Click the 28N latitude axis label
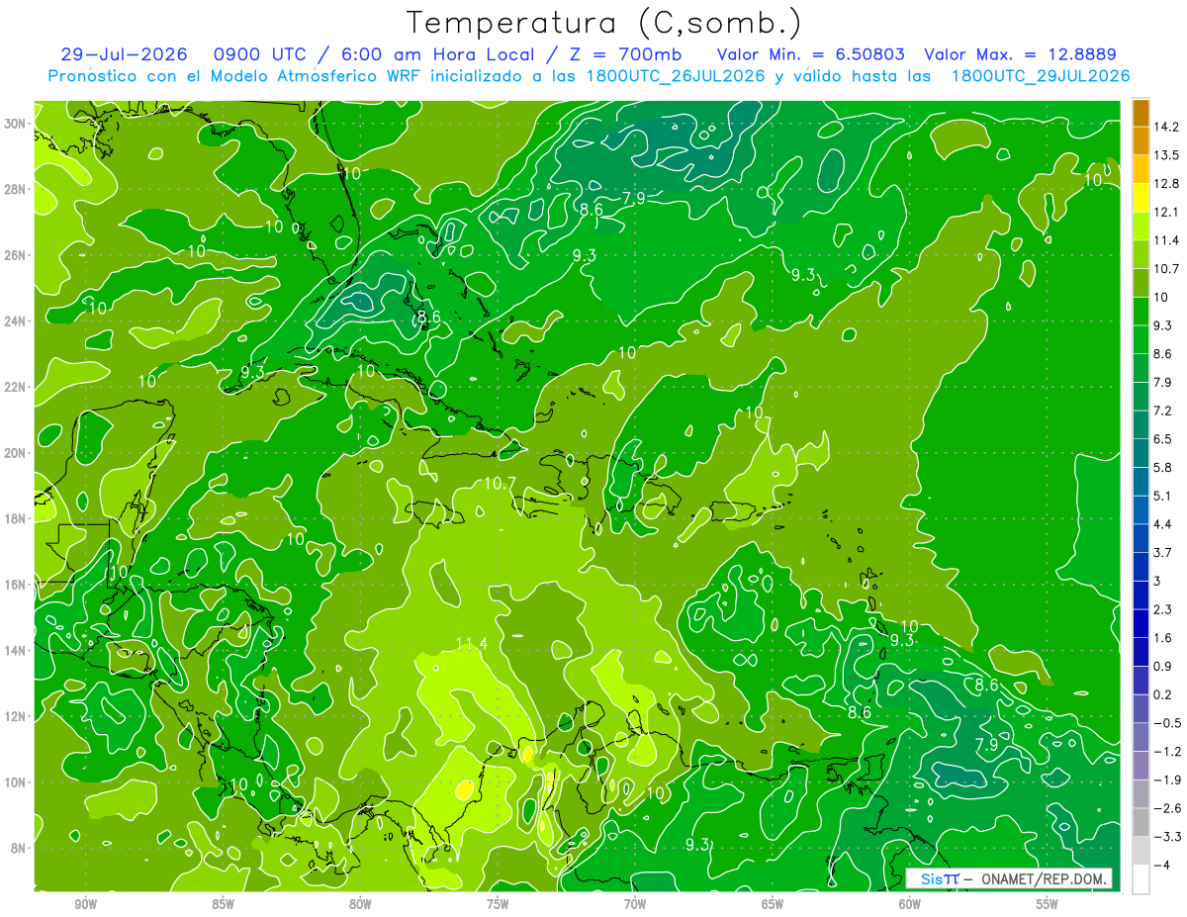This screenshot has width=1187, height=917. (15, 189)
